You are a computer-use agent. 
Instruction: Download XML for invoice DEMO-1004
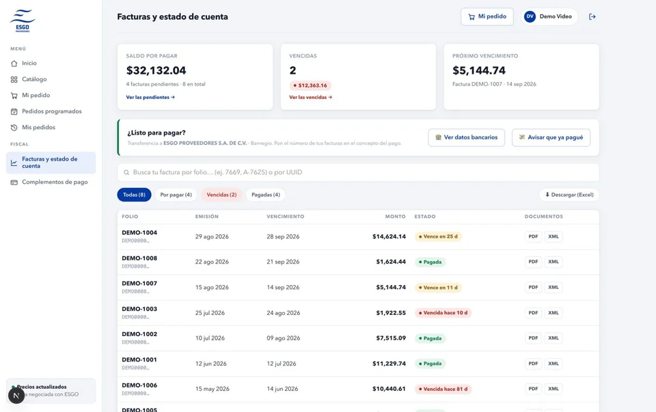click(553, 236)
